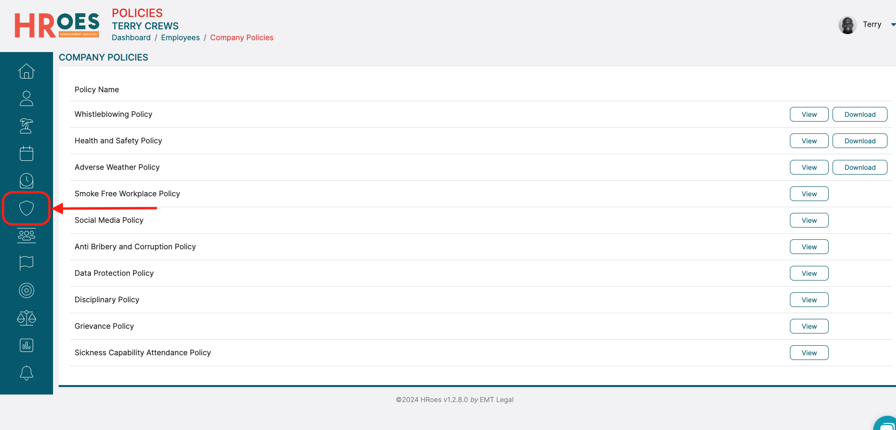Click the flag icon in sidebar
The width and height of the screenshot is (896, 430).
(x=27, y=263)
